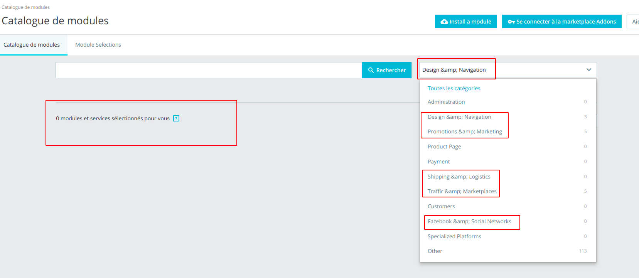Select the Payment category
The height and width of the screenshot is (278, 639).
click(508, 162)
